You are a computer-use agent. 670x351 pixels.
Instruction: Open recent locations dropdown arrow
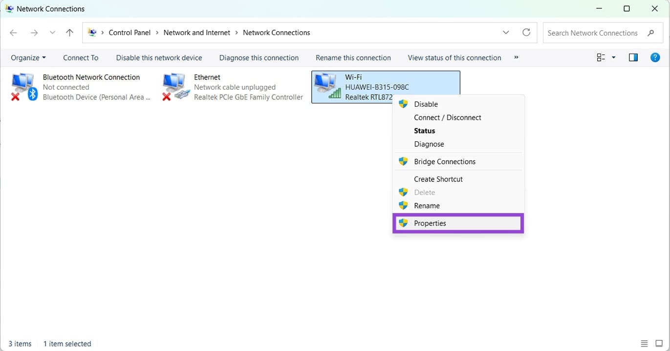[52, 33]
